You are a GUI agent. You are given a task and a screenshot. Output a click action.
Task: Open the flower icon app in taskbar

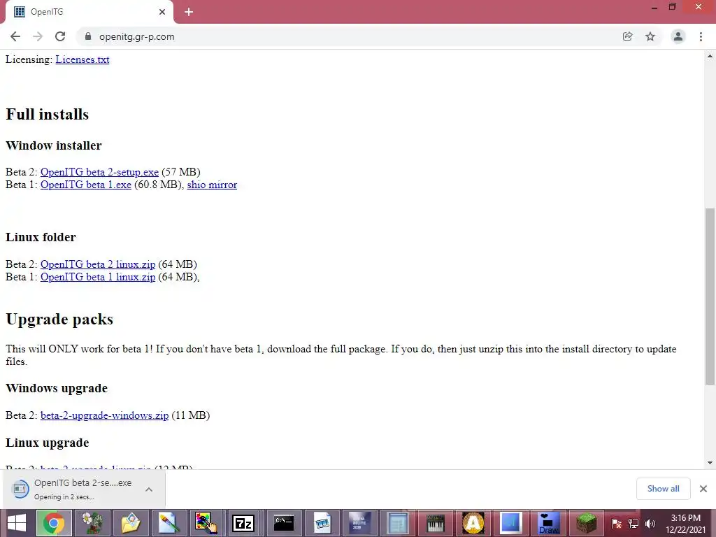(x=93, y=523)
